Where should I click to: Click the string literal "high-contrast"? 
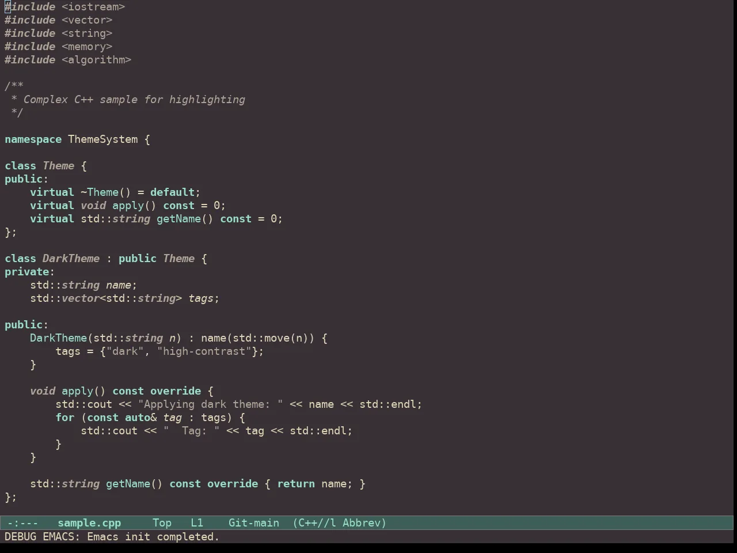pyautogui.click(x=204, y=351)
